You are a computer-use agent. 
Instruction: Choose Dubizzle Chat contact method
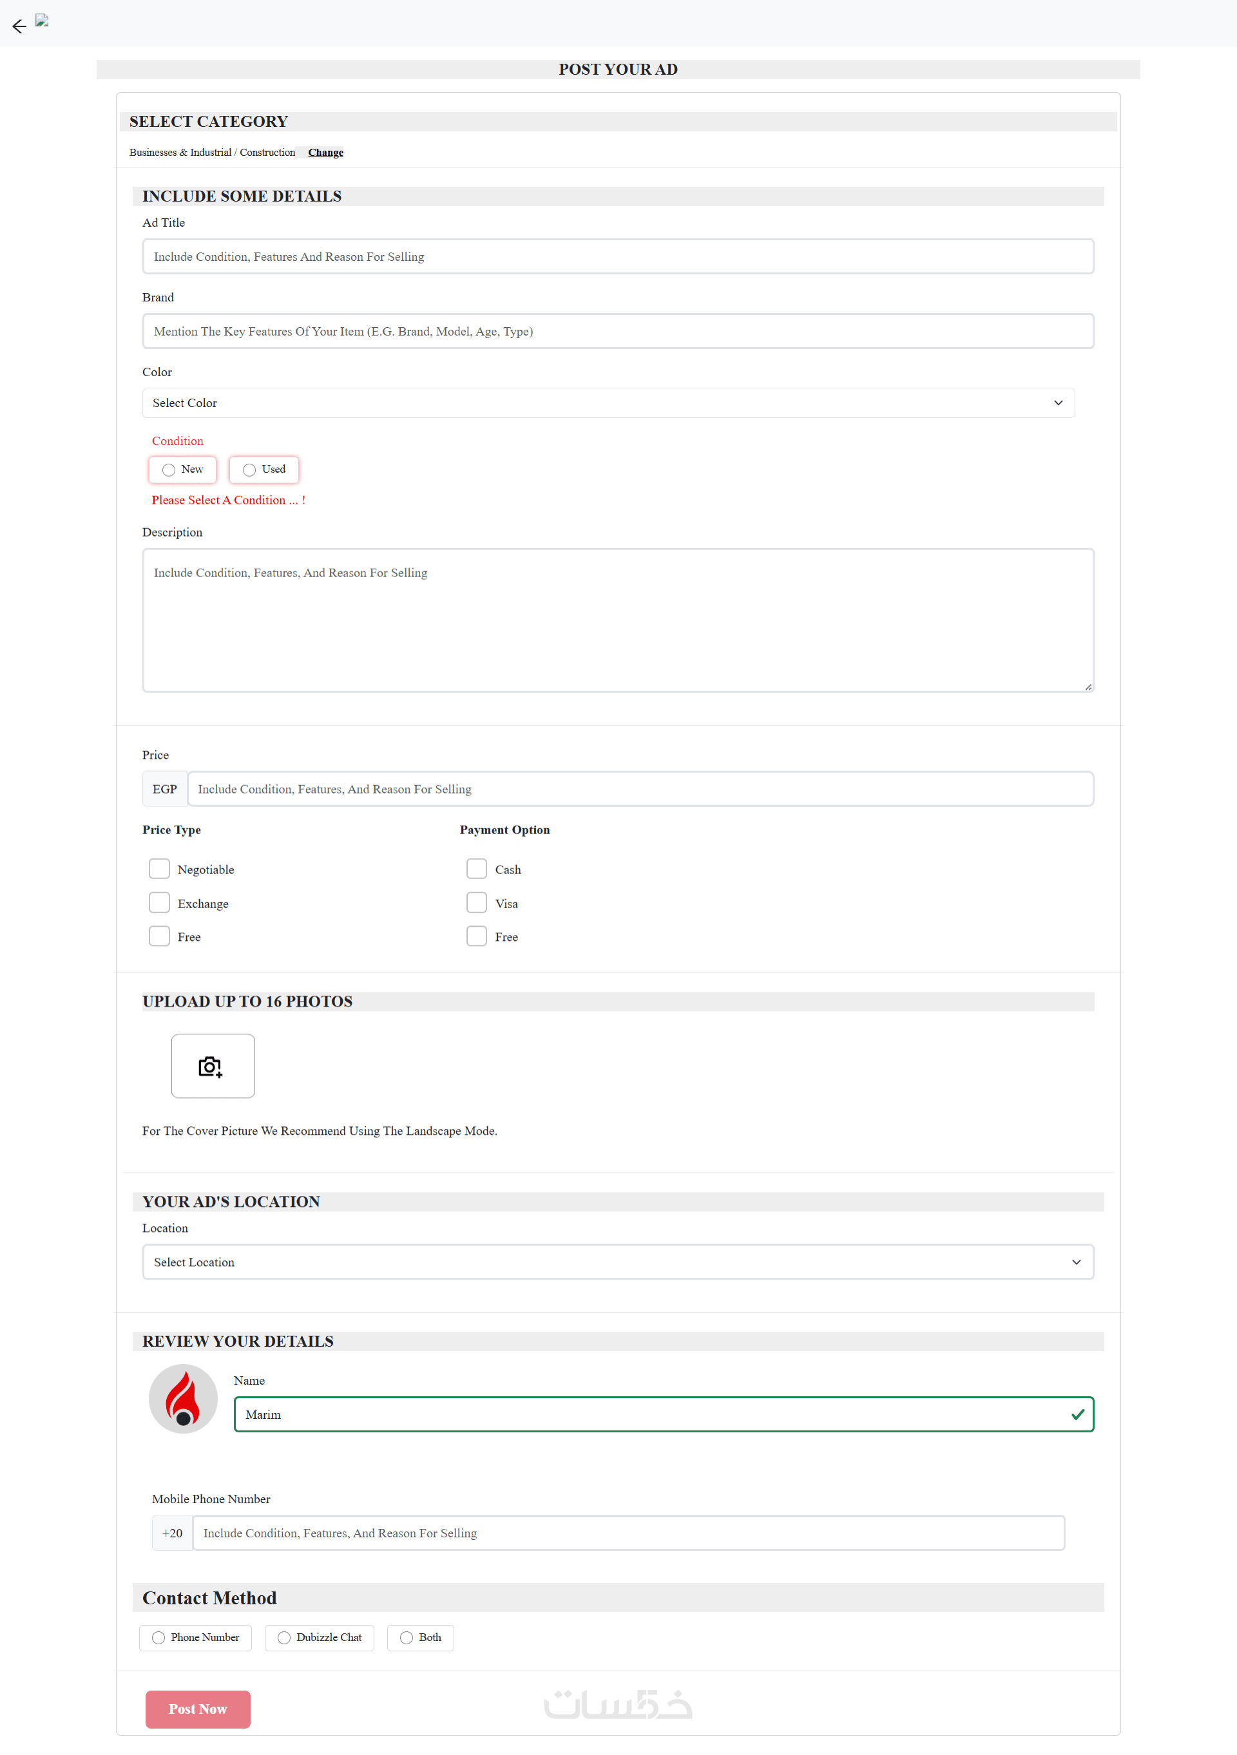tap(284, 1637)
